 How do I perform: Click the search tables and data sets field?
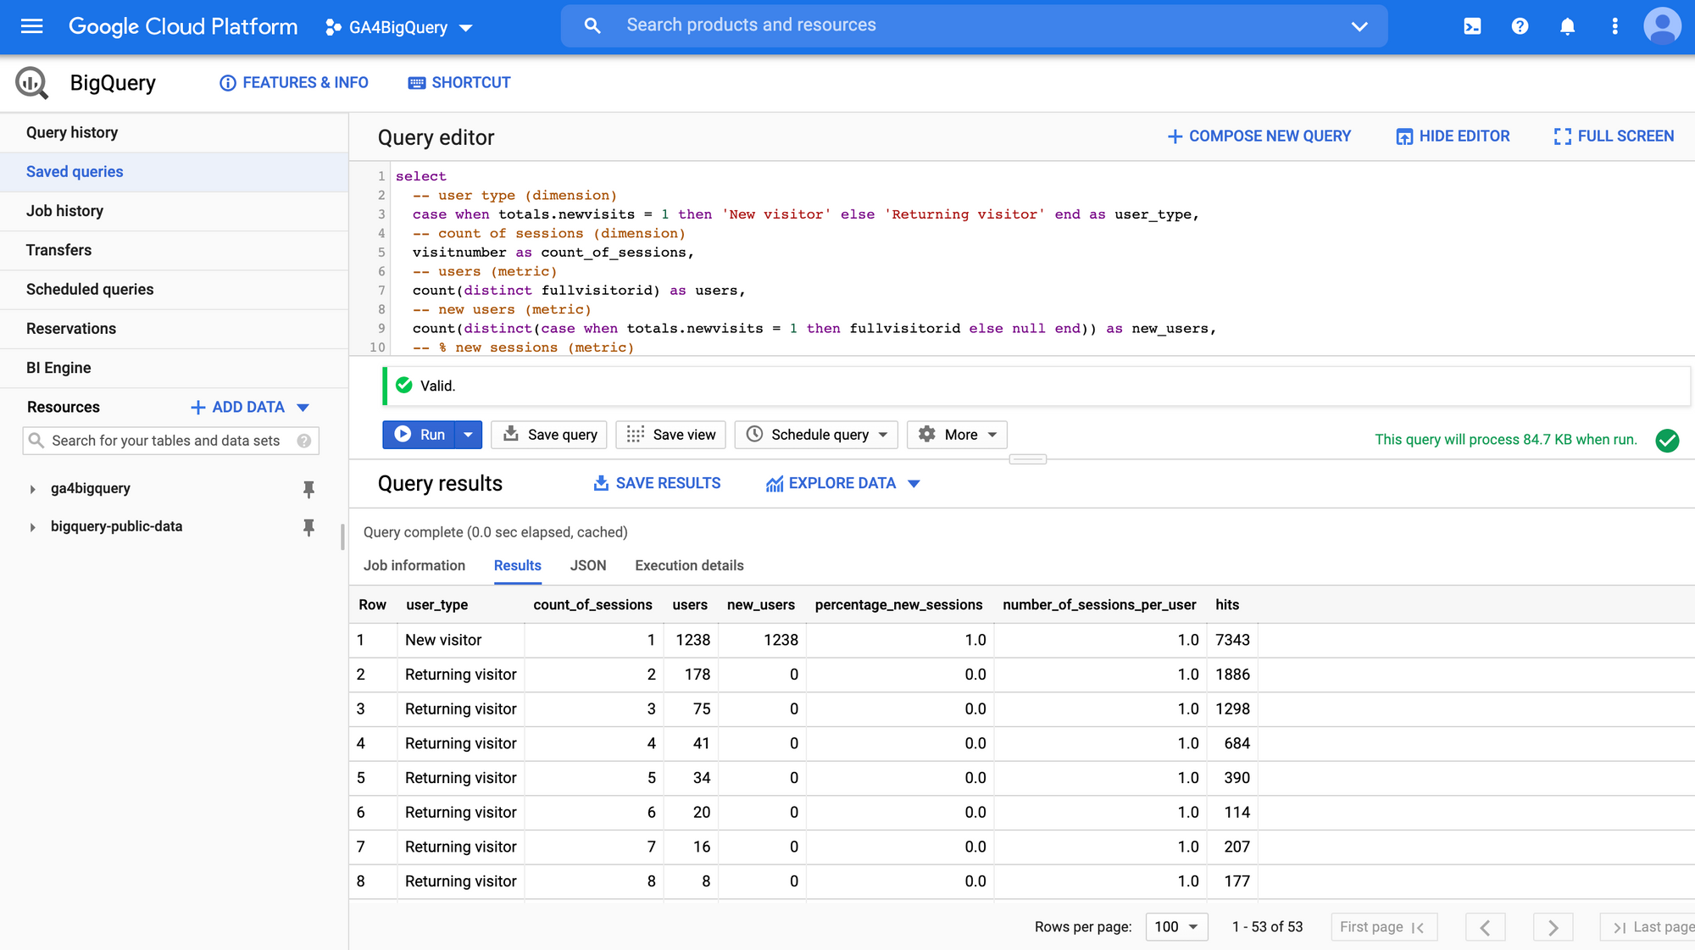pyautogui.click(x=170, y=441)
